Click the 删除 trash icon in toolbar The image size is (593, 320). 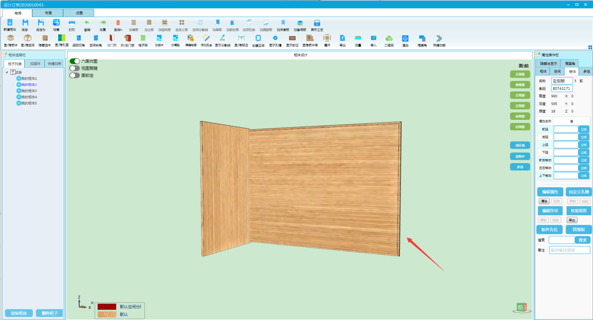(118, 23)
